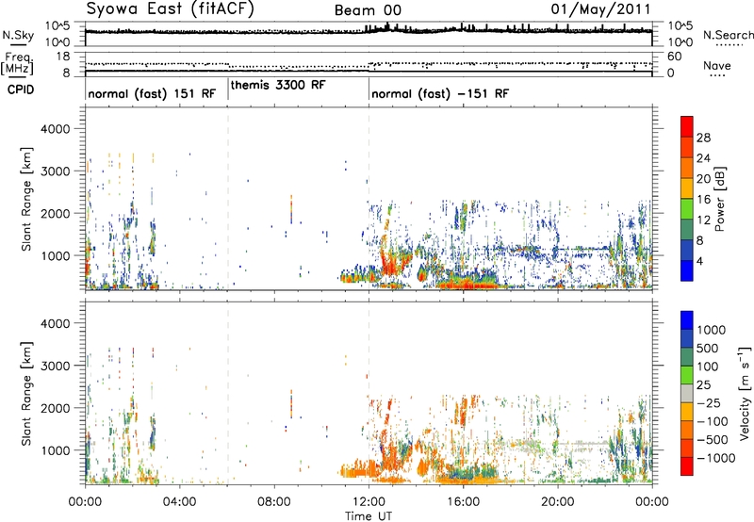Click the 'N.Sky' legend label
Image resolution: width=754 pixels, height=522 pixels.
pyautogui.click(x=18, y=36)
